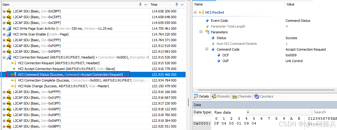Switch to the Piconets tab
This screenshot has width=337, height=130.
pyautogui.click(x=221, y=96)
